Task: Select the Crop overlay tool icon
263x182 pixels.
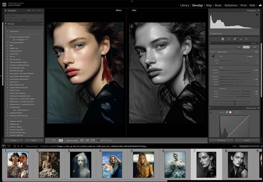Action: [229, 39]
